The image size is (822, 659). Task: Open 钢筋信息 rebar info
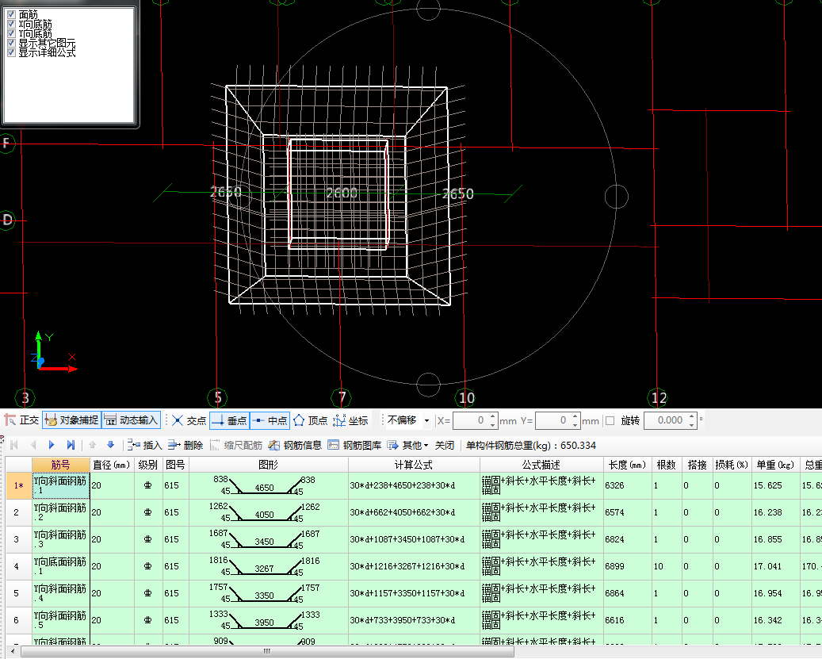(x=295, y=445)
